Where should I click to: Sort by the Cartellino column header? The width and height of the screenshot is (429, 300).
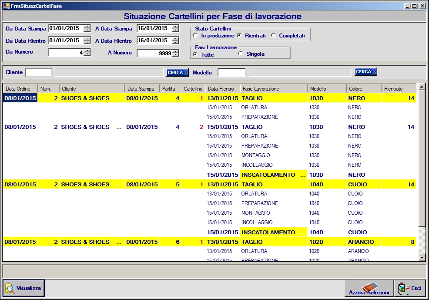pos(193,89)
